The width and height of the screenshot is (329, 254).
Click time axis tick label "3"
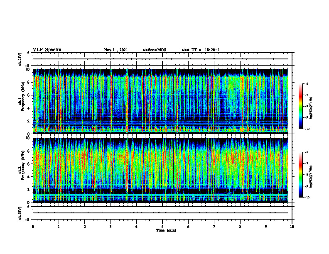pos(110,227)
